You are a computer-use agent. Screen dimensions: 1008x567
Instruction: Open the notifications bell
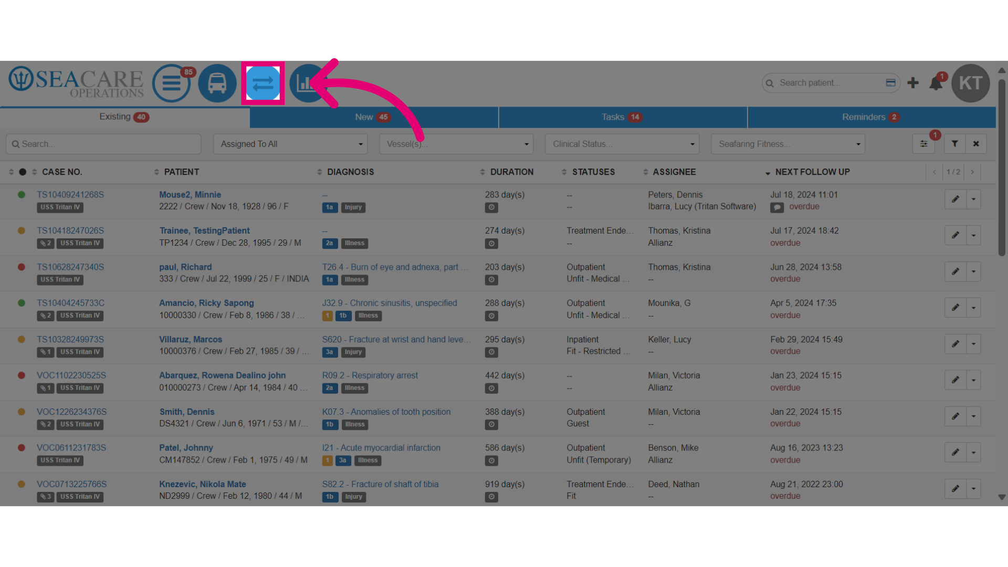coord(936,83)
